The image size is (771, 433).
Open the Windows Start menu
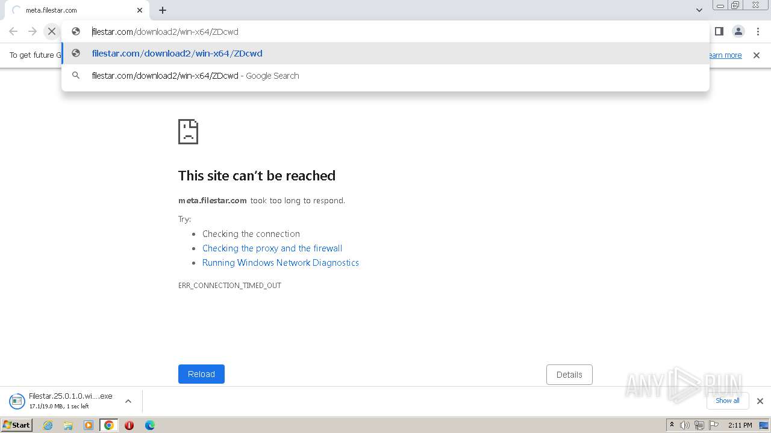click(17, 425)
